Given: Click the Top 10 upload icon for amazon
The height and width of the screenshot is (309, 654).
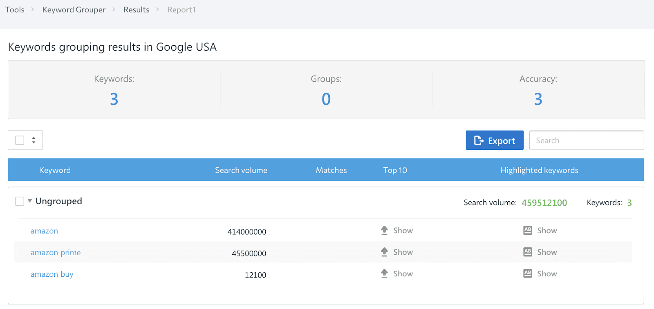Looking at the screenshot, I should pos(384,231).
